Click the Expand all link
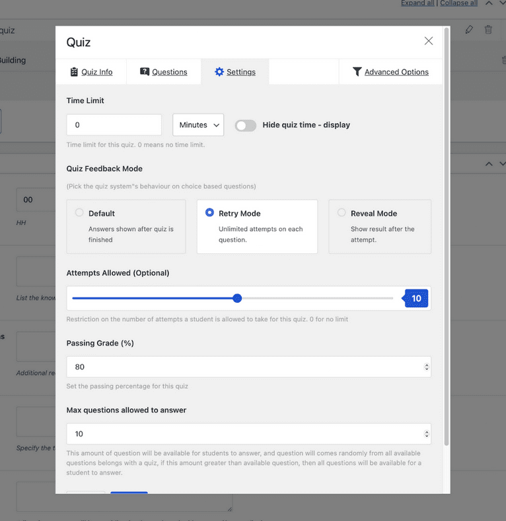Screen dimensions: 506x521 point(417,3)
